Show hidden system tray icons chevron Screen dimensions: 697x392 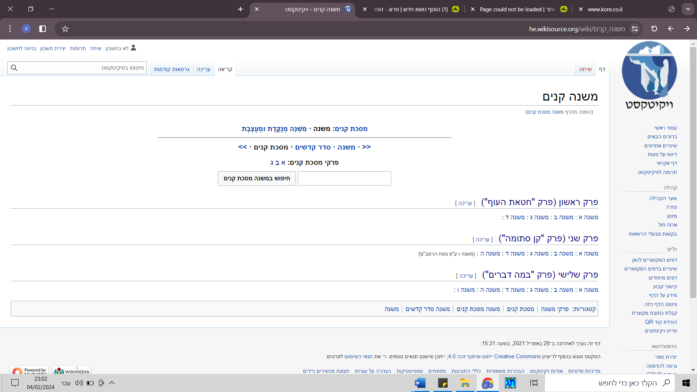pyautogui.click(x=112, y=383)
